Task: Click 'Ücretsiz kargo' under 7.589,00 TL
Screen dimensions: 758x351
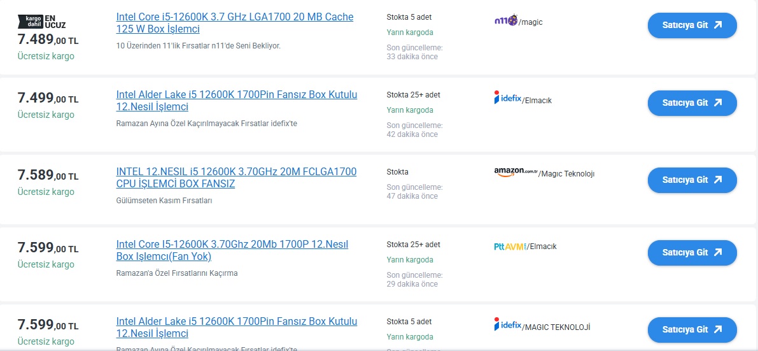Action: tap(46, 192)
